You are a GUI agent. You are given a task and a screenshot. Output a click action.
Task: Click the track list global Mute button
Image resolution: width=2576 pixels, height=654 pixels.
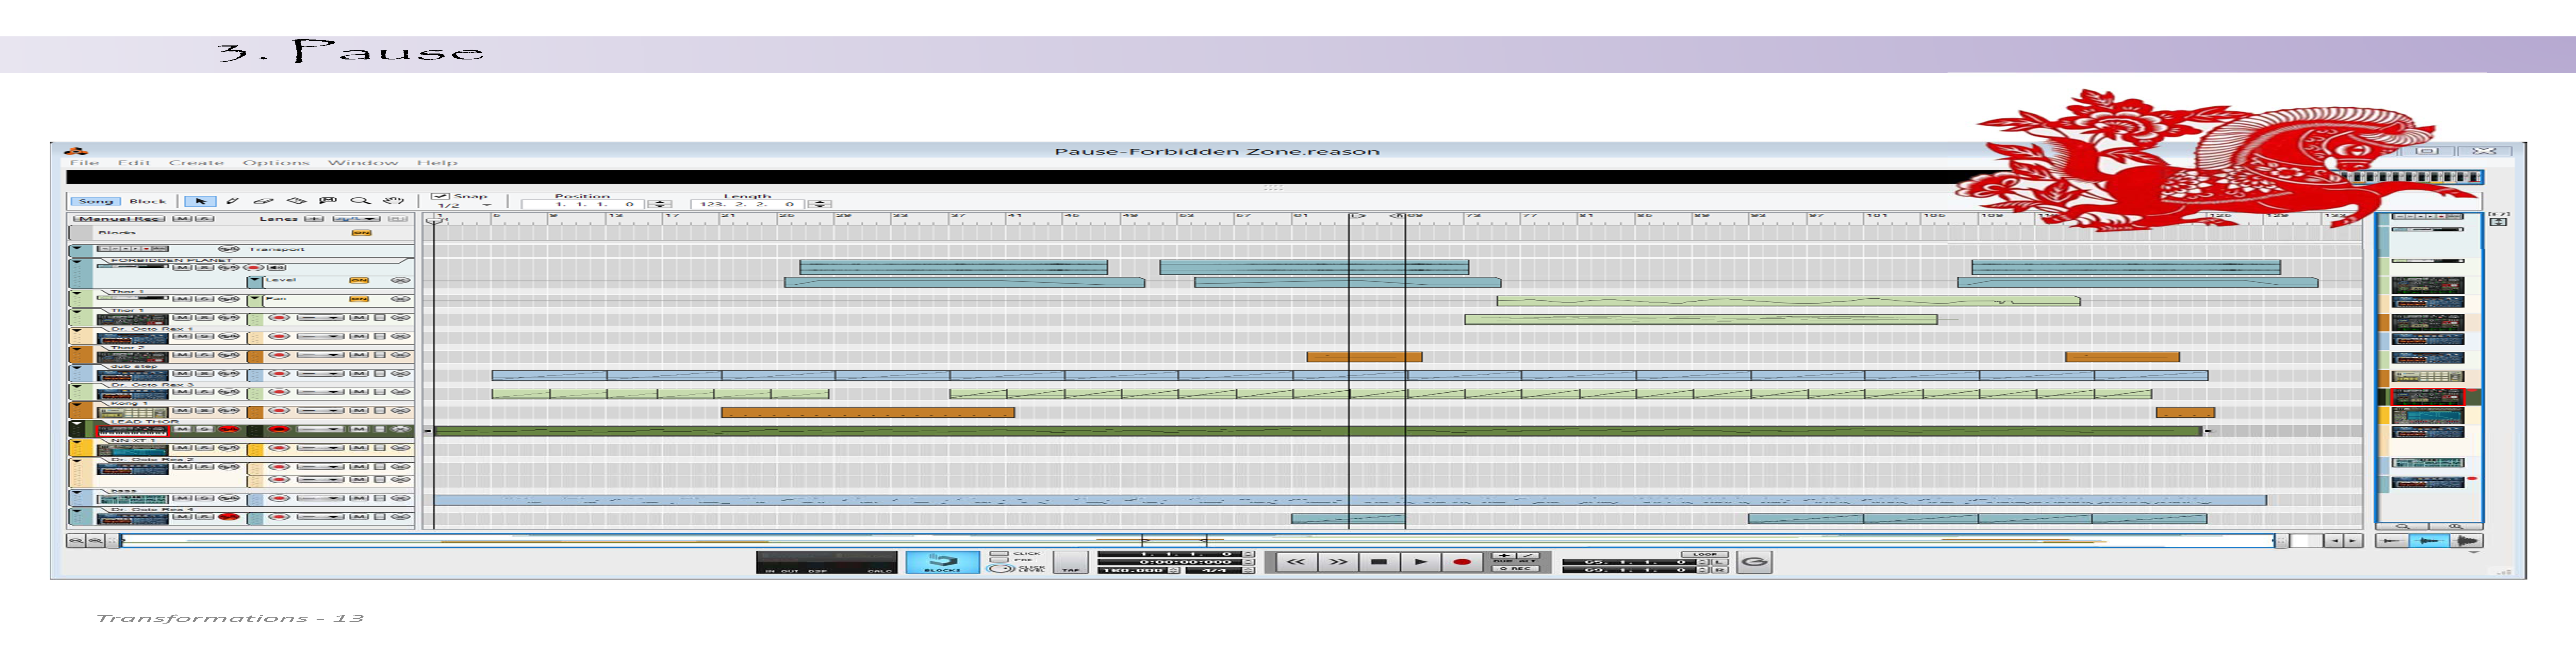click(x=182, y=219)
